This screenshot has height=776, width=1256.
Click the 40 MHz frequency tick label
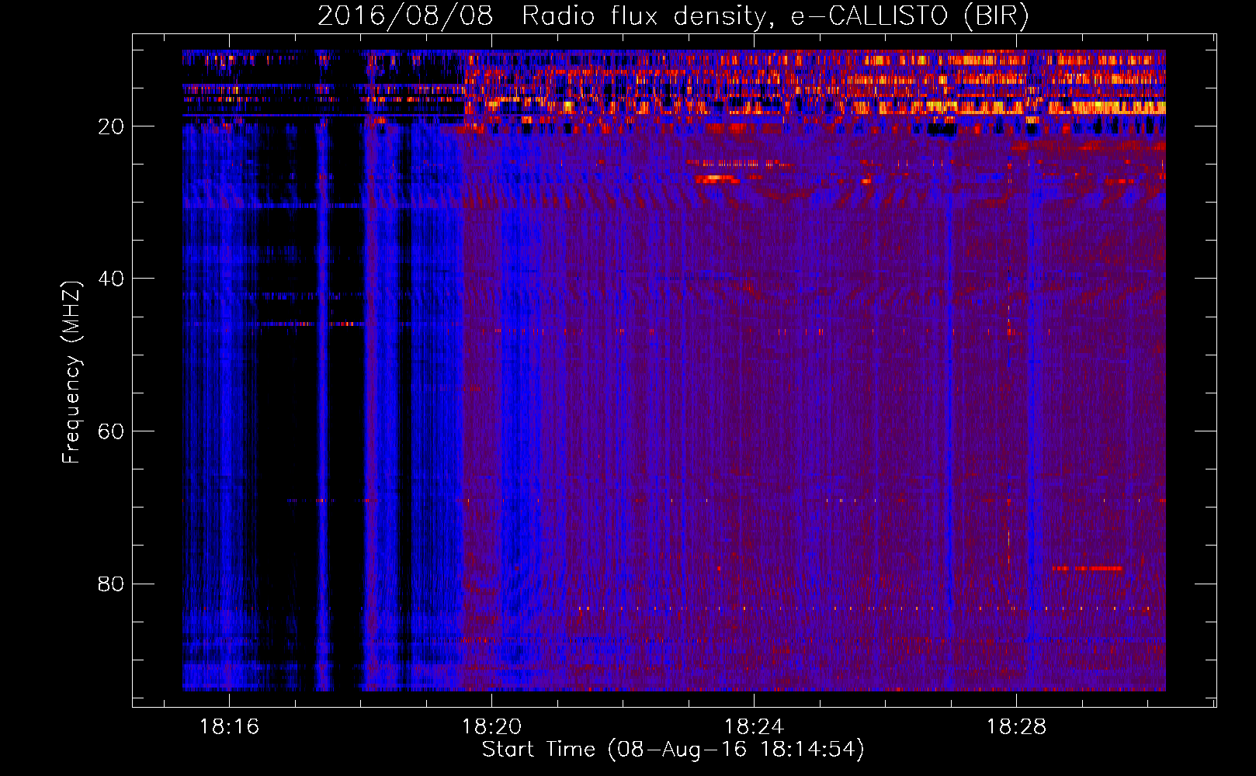point(111,279)
